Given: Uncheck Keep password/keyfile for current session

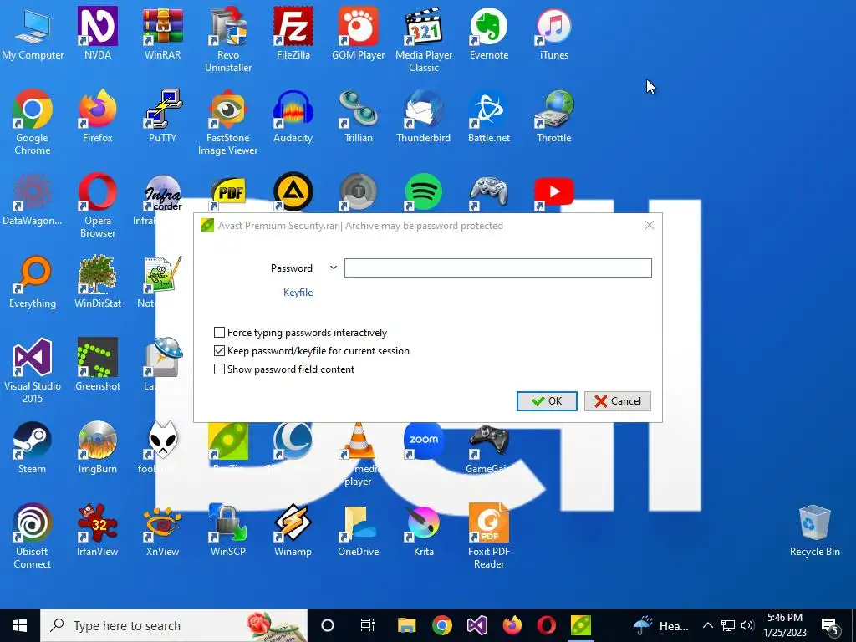Looking at the screenshot, I should click(x=219, y=351).
